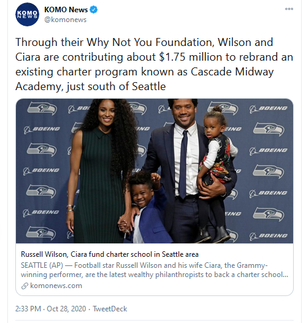Viewport: 306px width, 323px height.
Task: Open the 2:33 PM tweet timestamp
Action: tap(28, 309)
